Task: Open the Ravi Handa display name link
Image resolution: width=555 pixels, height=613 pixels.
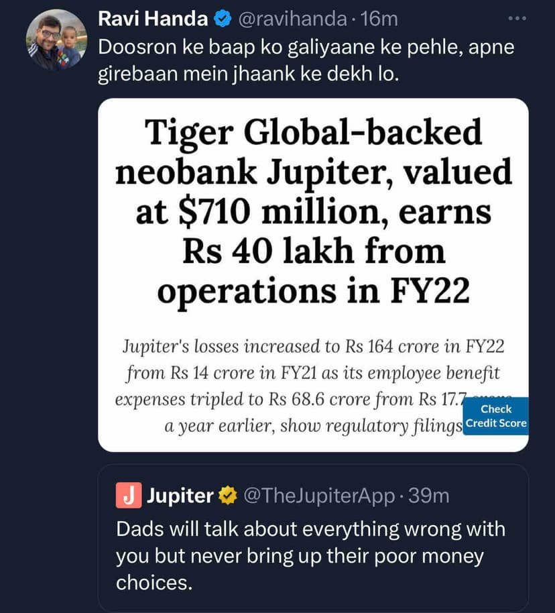Action: coord(153,19)
